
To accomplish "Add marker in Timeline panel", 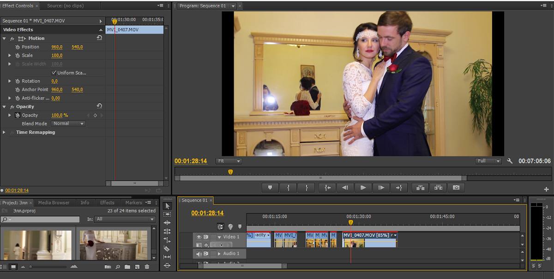I will [240, 227].
